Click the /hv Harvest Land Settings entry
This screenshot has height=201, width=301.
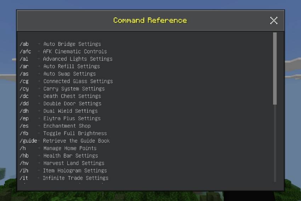coord(62,163)
